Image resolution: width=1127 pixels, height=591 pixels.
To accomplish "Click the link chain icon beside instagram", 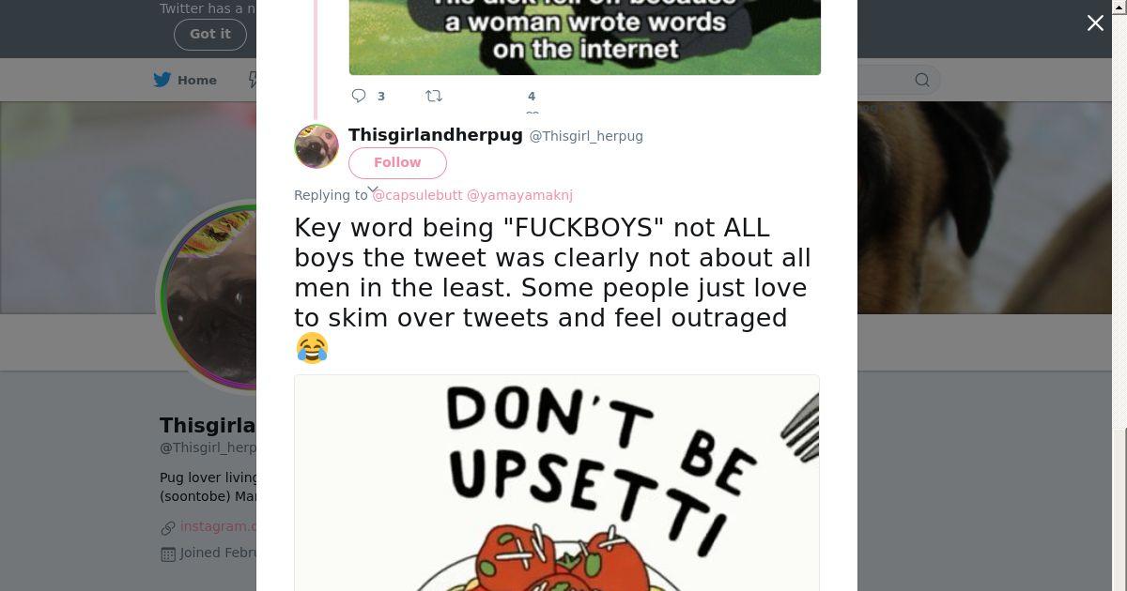I will 168,528.
